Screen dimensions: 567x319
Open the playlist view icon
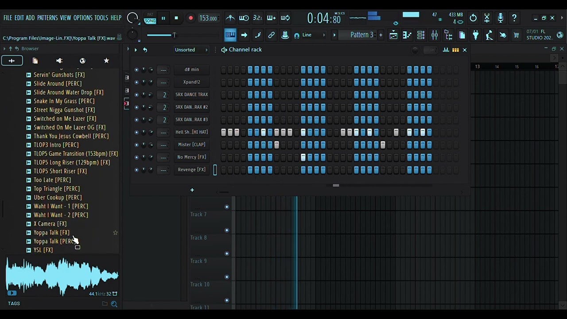click(393, 35)
